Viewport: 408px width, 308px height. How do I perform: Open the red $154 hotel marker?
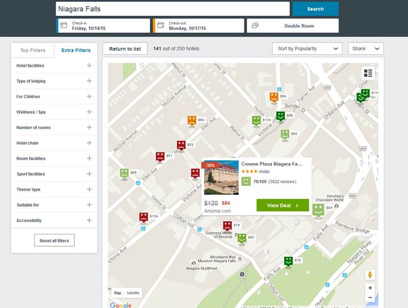point(144,217)
